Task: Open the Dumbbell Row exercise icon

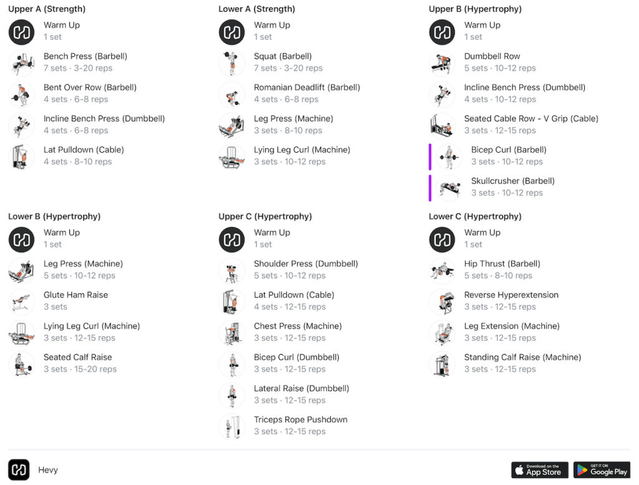Action: point(442,63)
